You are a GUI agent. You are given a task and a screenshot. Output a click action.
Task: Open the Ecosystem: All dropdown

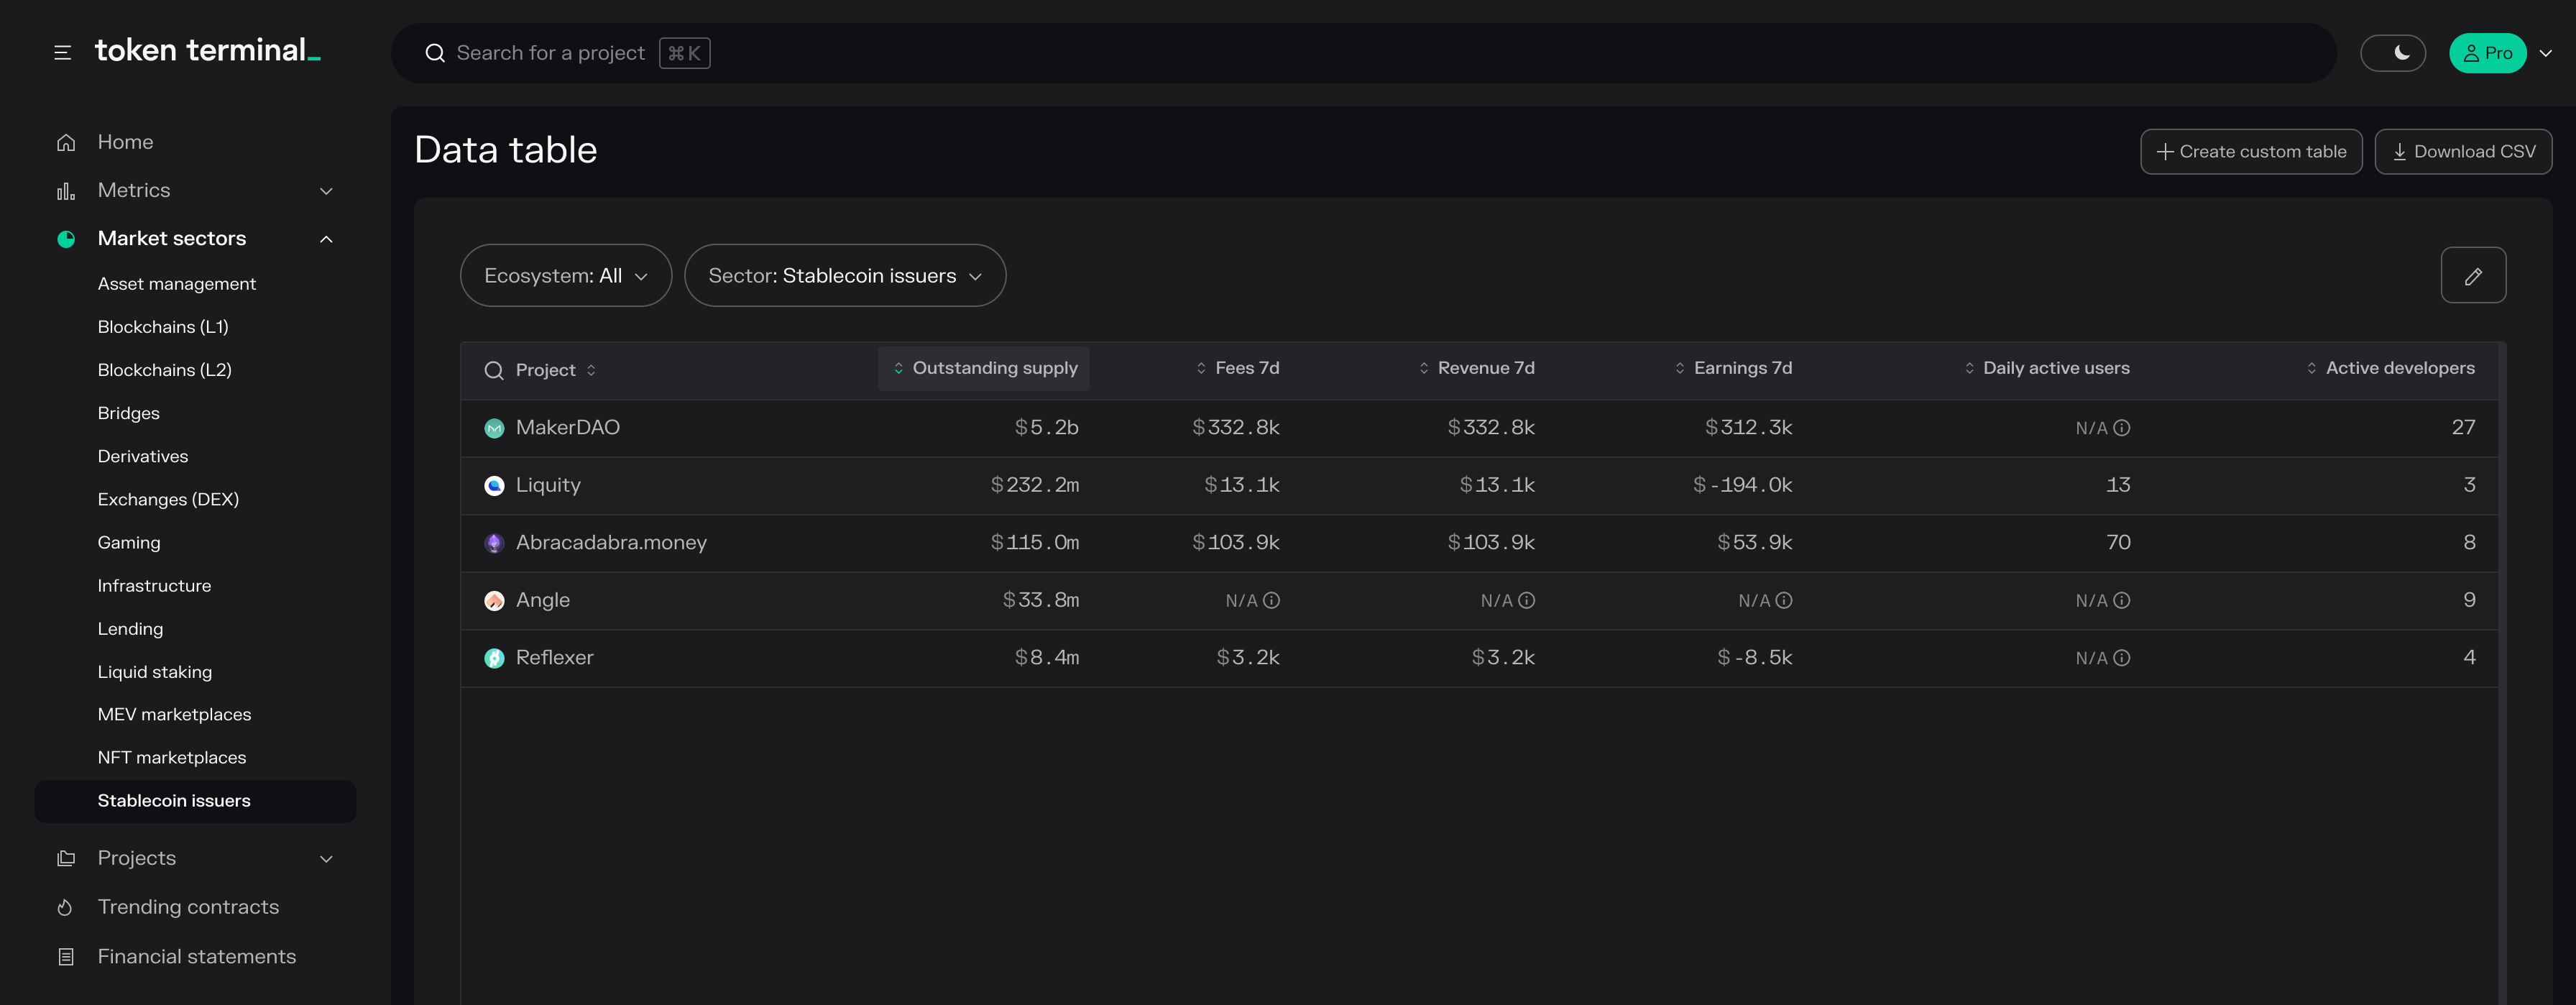pos(565,276)
